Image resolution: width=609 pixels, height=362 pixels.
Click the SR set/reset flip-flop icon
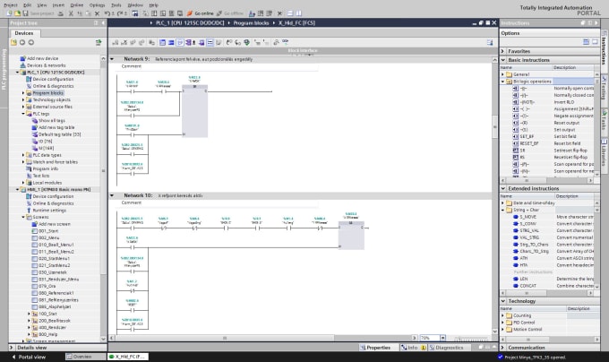pyautogui.click(x=515, y=151)
